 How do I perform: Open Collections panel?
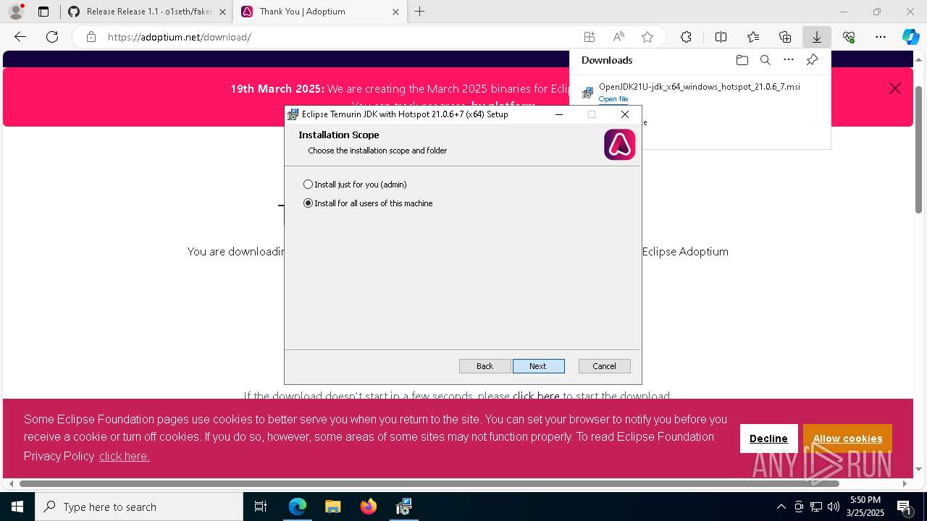point(785,37)
